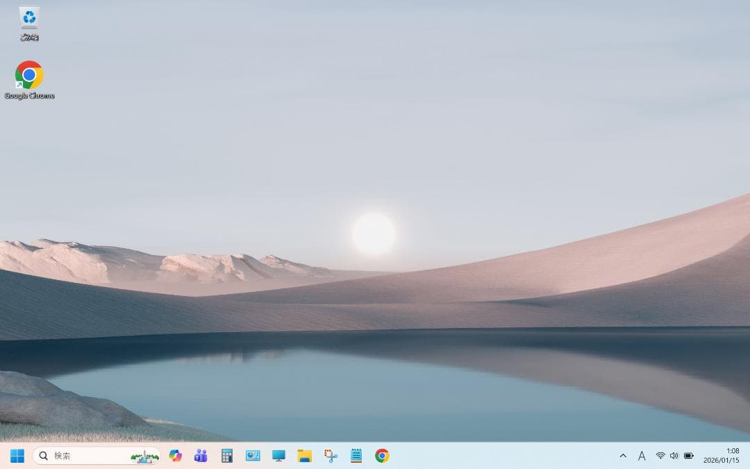This screenshot has height=469, width=750.
Task: Launch the Snipping Tool from the taskbar
Action: pos(331,456)
